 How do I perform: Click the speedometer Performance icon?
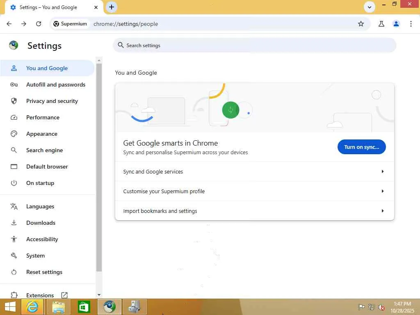click(x=14, y=117)
